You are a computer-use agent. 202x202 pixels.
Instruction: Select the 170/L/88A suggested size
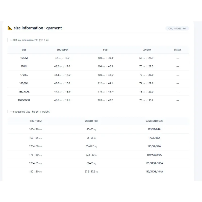point(154,138)
